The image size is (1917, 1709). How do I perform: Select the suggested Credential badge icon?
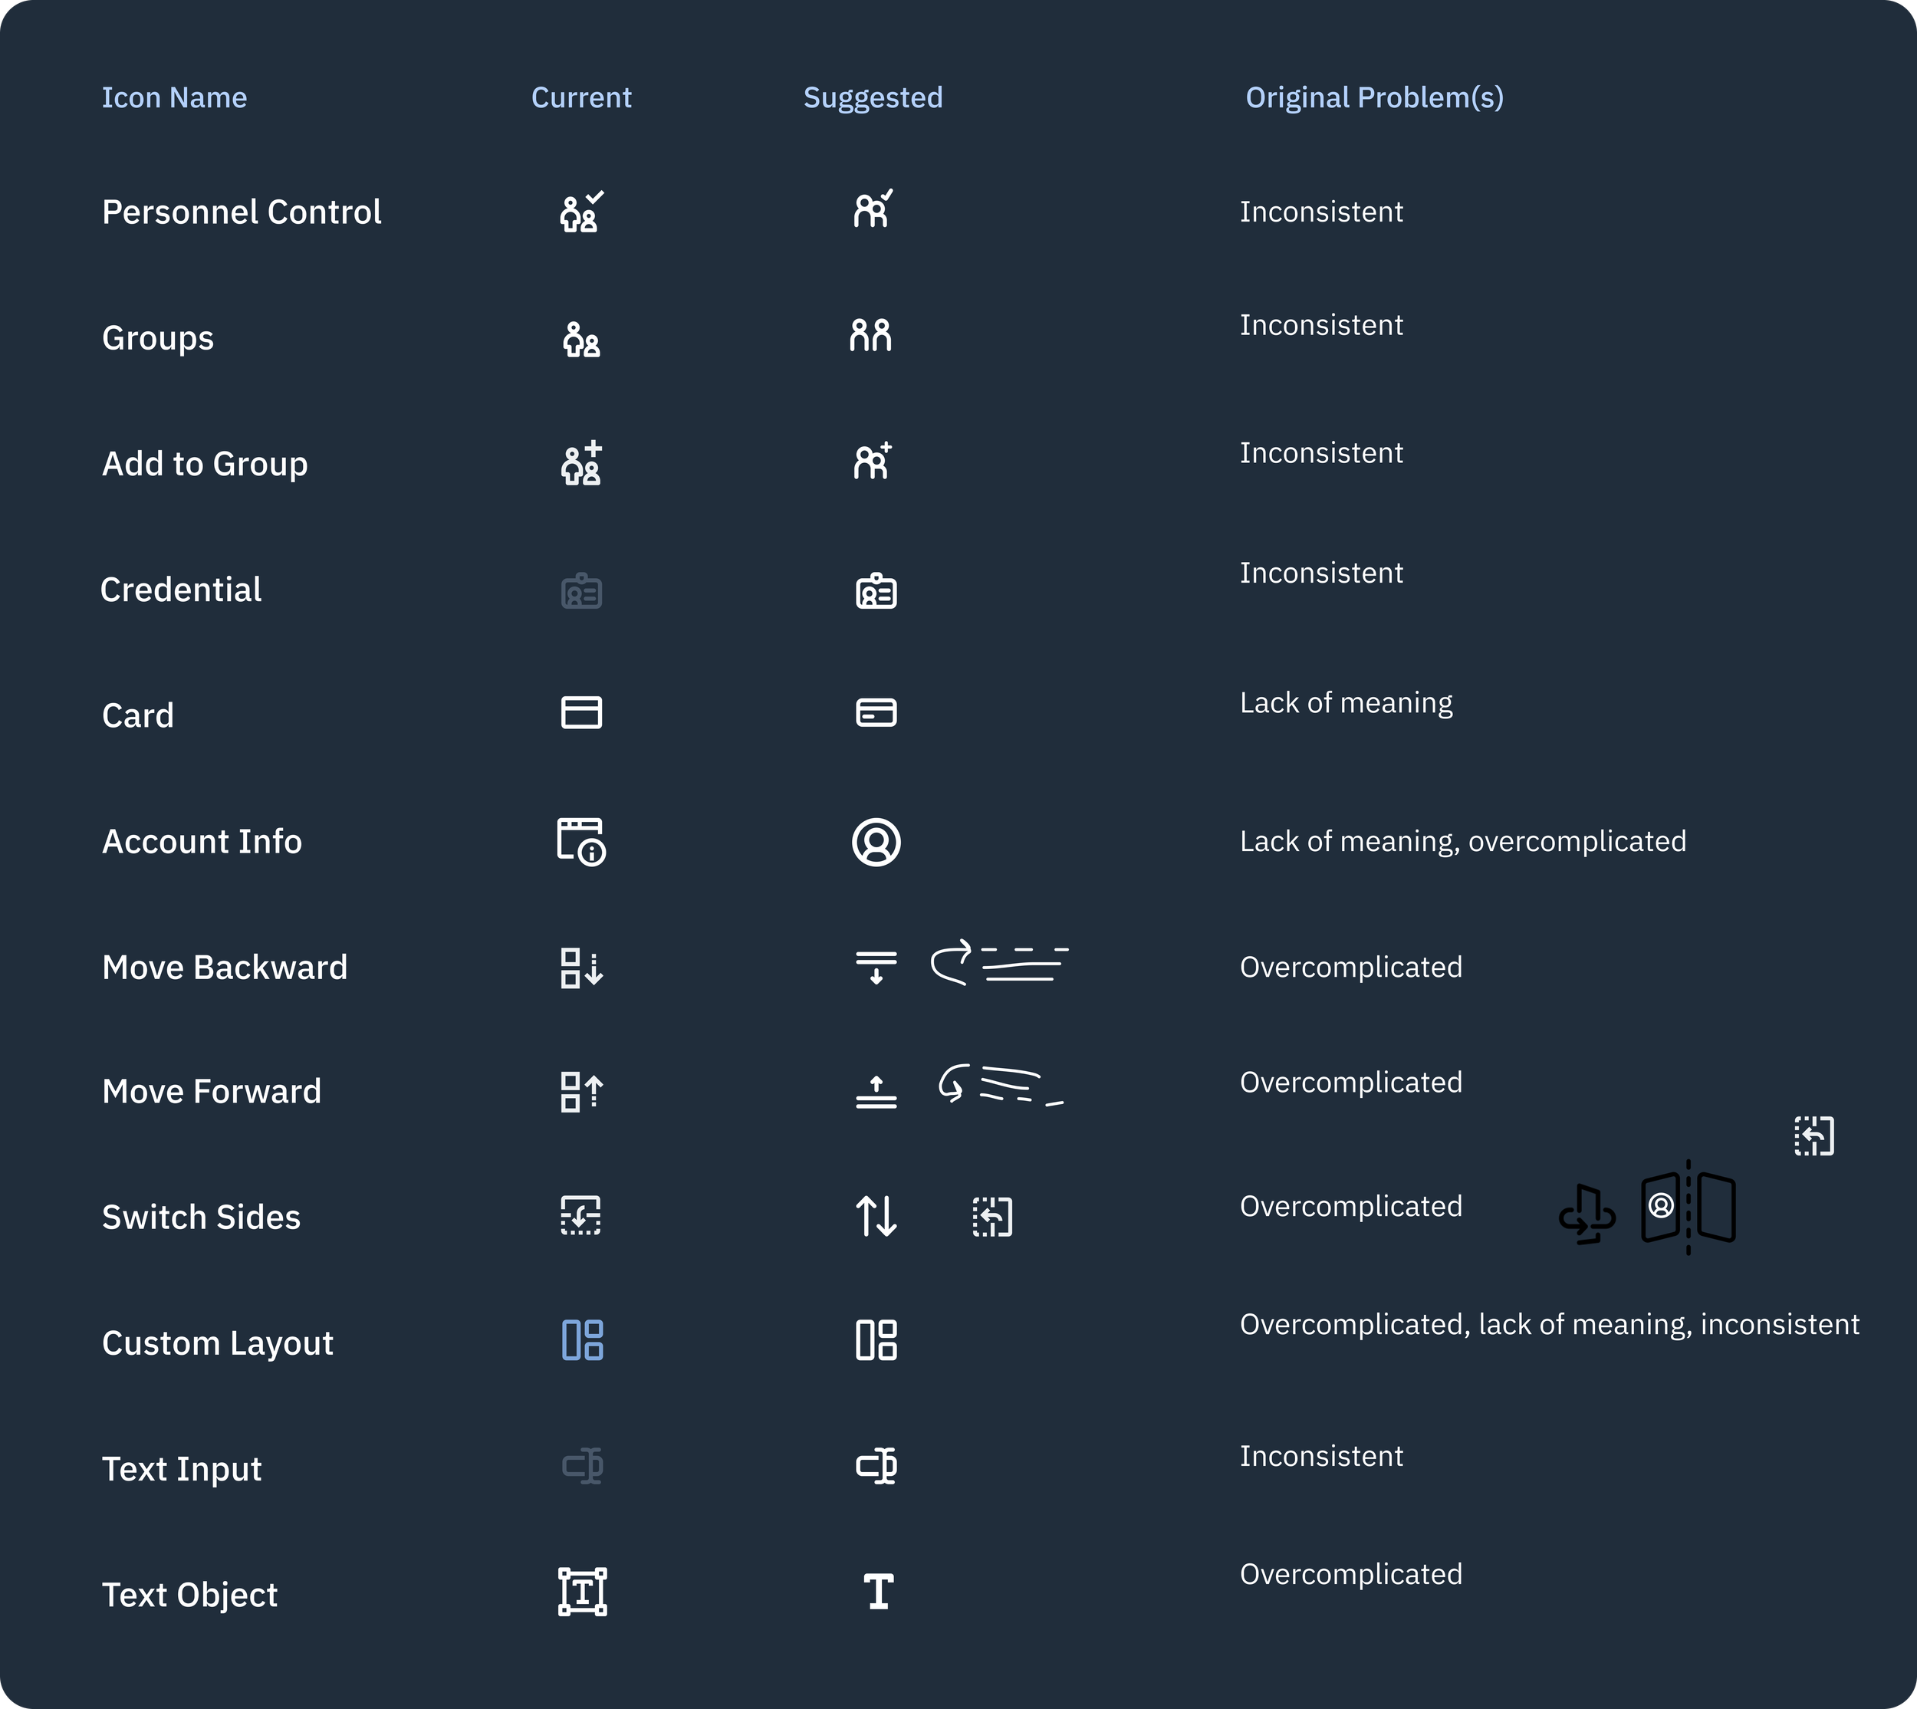(876, 592)
